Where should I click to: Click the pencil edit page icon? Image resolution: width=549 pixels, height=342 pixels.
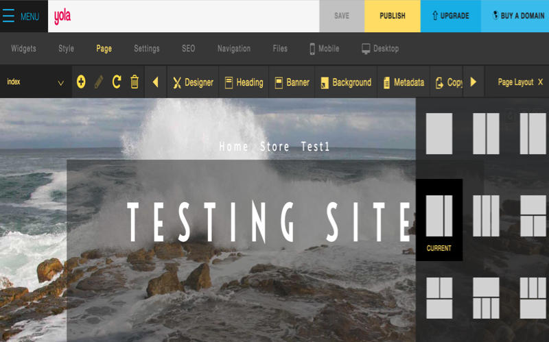(x=99, y=82)
